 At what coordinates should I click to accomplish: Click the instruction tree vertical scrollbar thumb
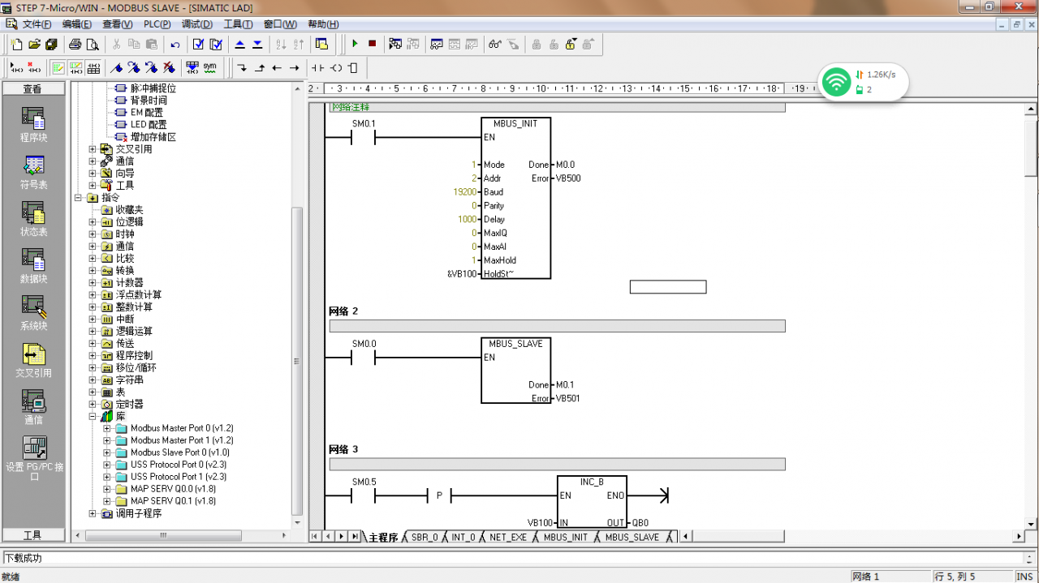tap(297, 362)
